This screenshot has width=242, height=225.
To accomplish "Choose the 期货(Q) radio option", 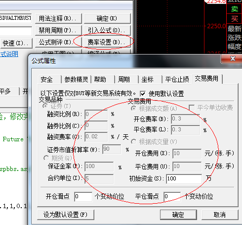I will pyautogui.click(x=46, y=158).
